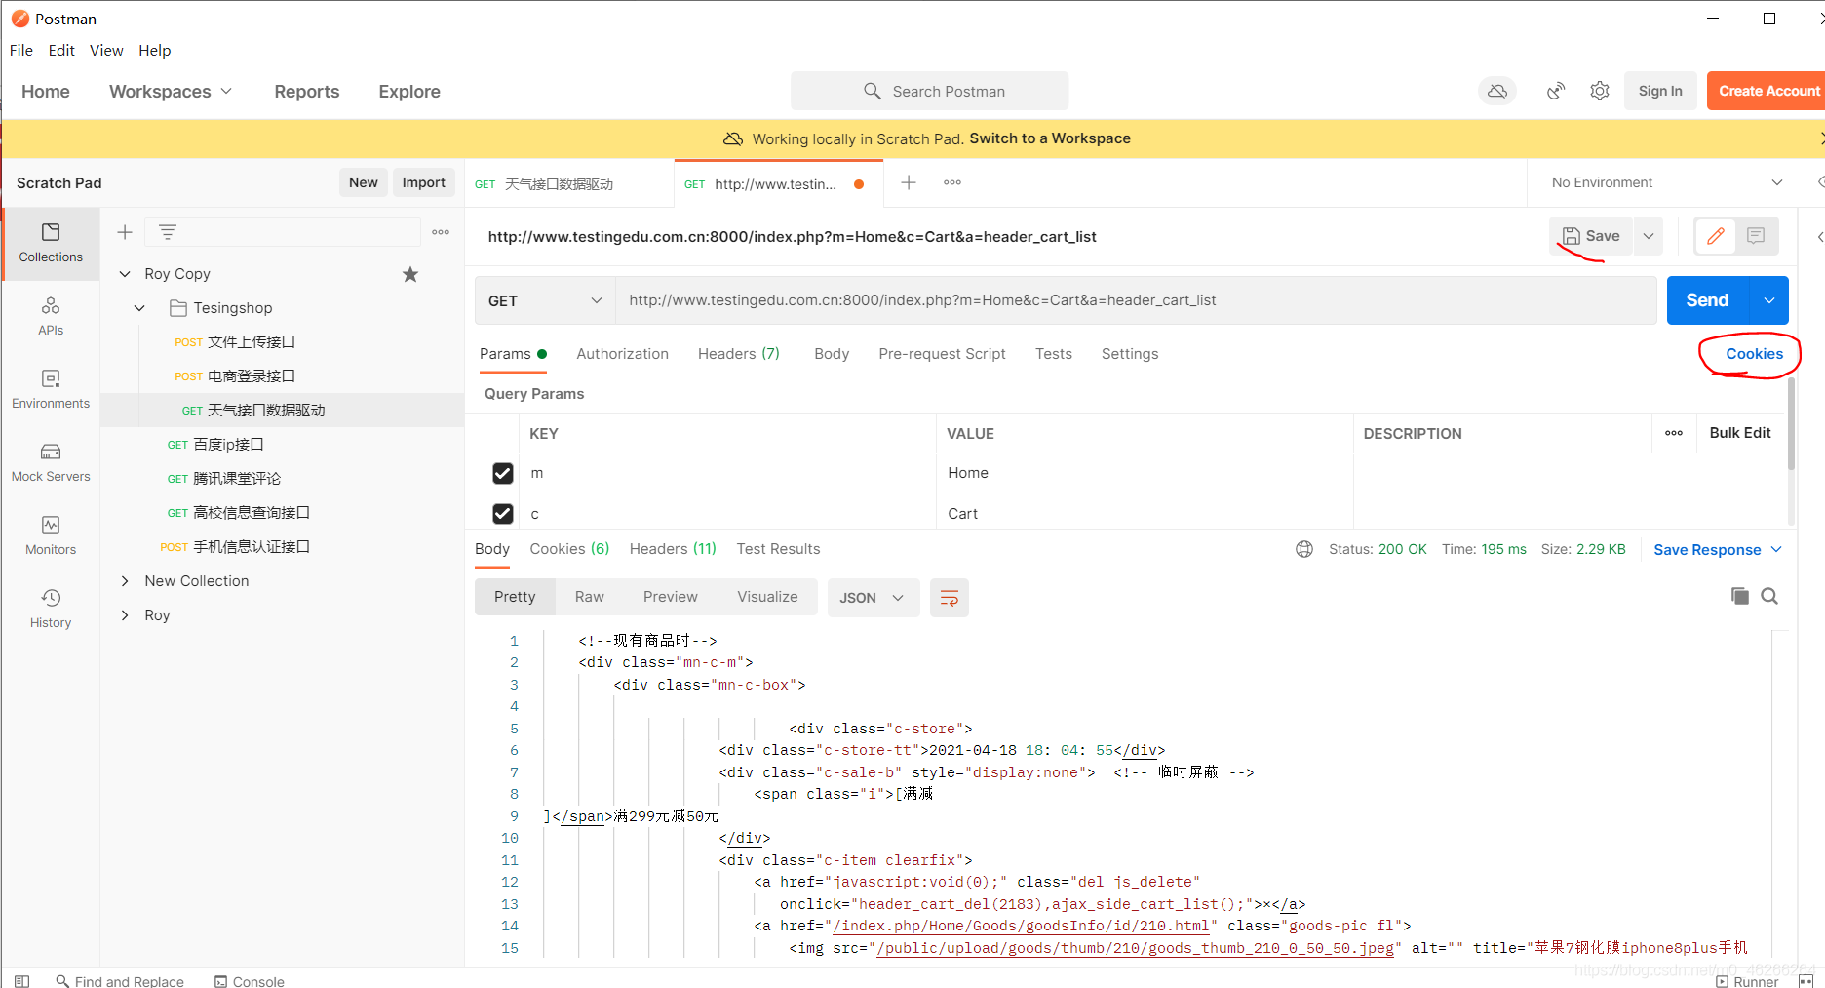This screenshot has height=988, width=1825.
Task: Click the capture requests satellite icon
Action: pyautogui.click(x=1556, y=91)
